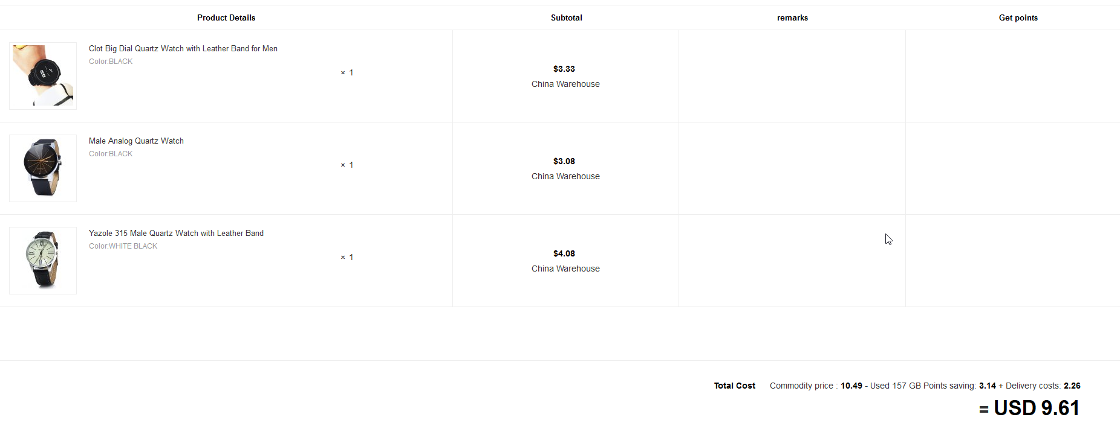The image size is (1120, 426).
Task: Open the Male Analog Quartz Watch image
Action: (x=43, y=168)
